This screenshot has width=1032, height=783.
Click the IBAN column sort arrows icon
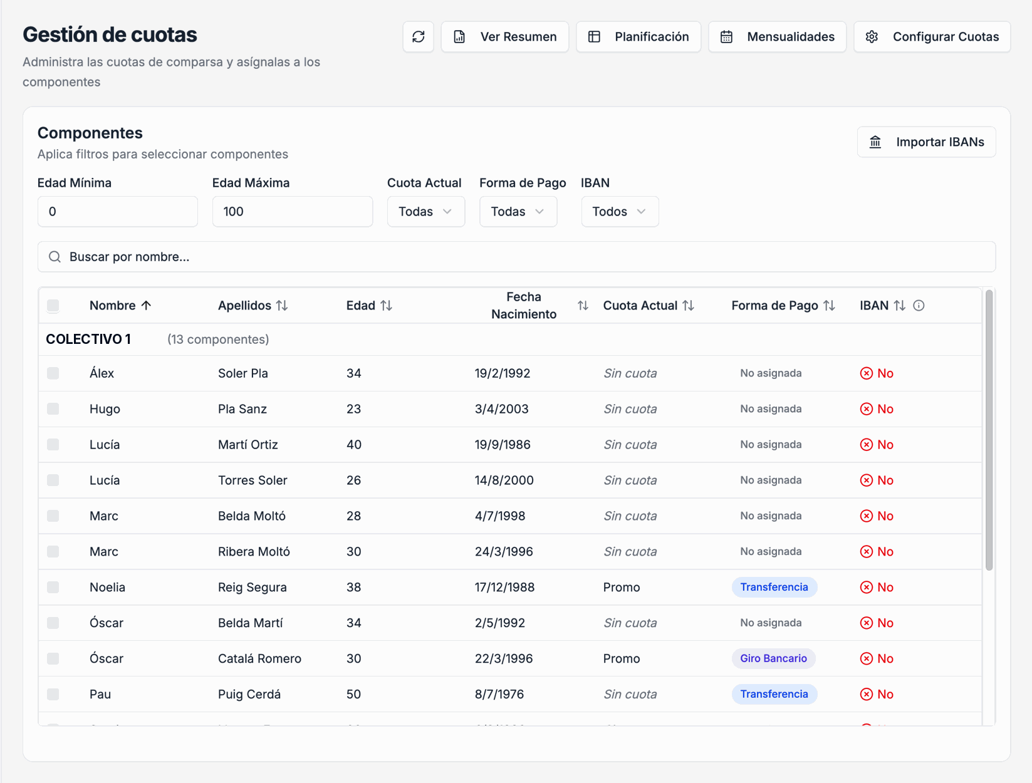(x=899, y=306)
